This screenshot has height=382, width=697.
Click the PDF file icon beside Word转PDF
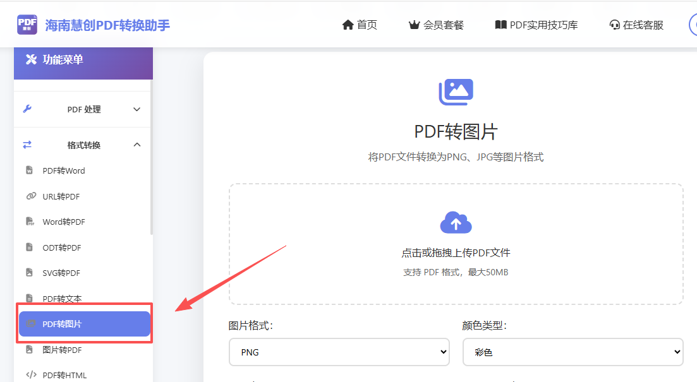coord(30,221)
